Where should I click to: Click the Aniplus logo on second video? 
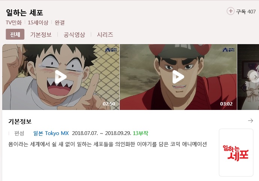click(x=229, y=50)
